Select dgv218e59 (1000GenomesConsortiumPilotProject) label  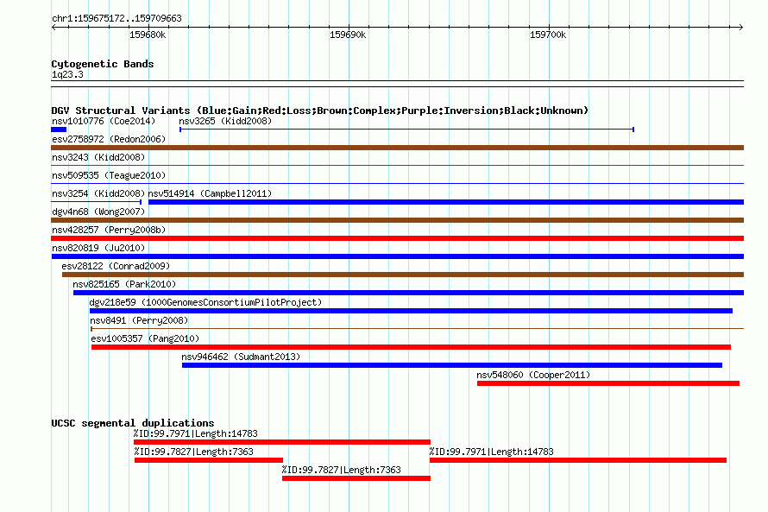tap(205, 302)
